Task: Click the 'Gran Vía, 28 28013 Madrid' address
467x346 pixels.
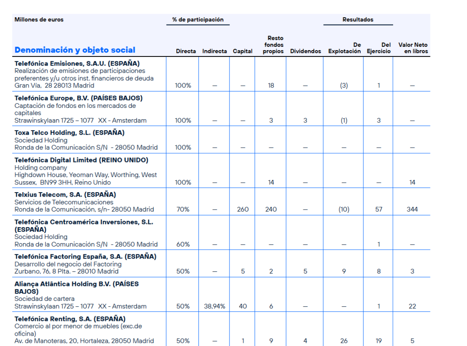Action: click(x=54, y=85)
